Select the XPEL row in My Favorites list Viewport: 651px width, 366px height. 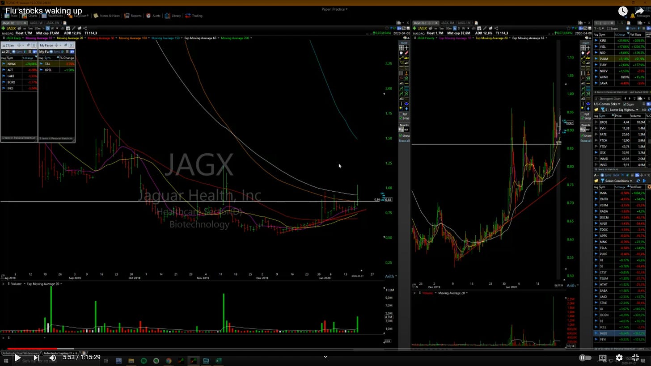57,70
